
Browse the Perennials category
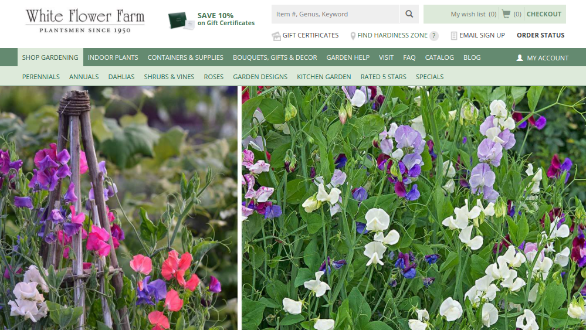click(x=40, y=77)
